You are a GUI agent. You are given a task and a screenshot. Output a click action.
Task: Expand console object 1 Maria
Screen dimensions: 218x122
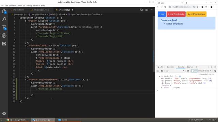161,81
